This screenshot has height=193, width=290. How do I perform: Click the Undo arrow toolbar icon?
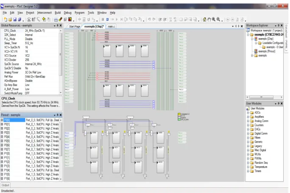pyautogui.click(x=149, y=20)
